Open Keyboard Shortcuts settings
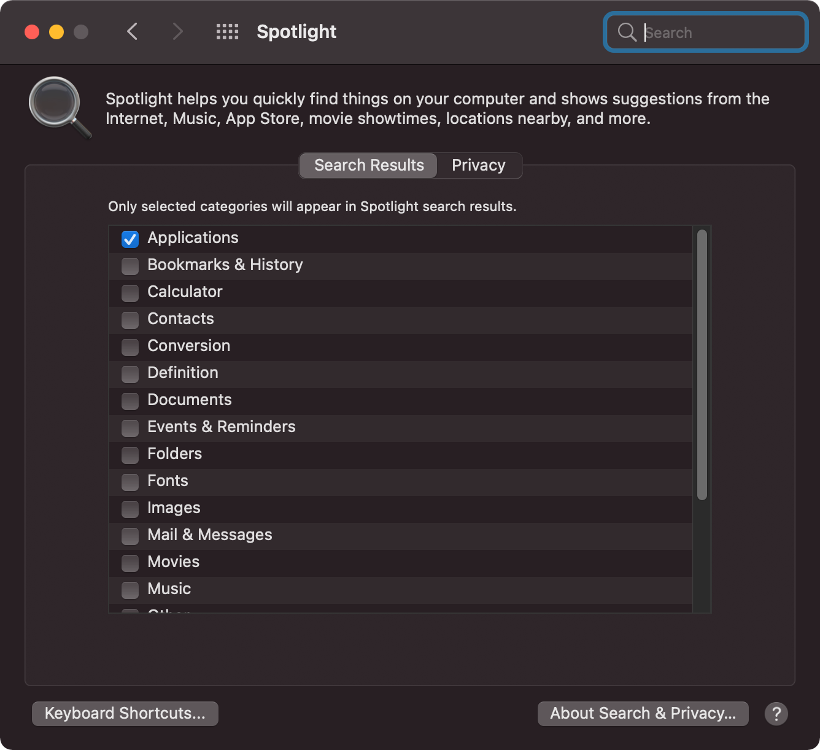820x750 pixels. click(x=125, y=714)
